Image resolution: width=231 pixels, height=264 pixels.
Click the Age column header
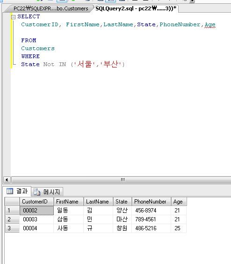click(x=179, y=202)
